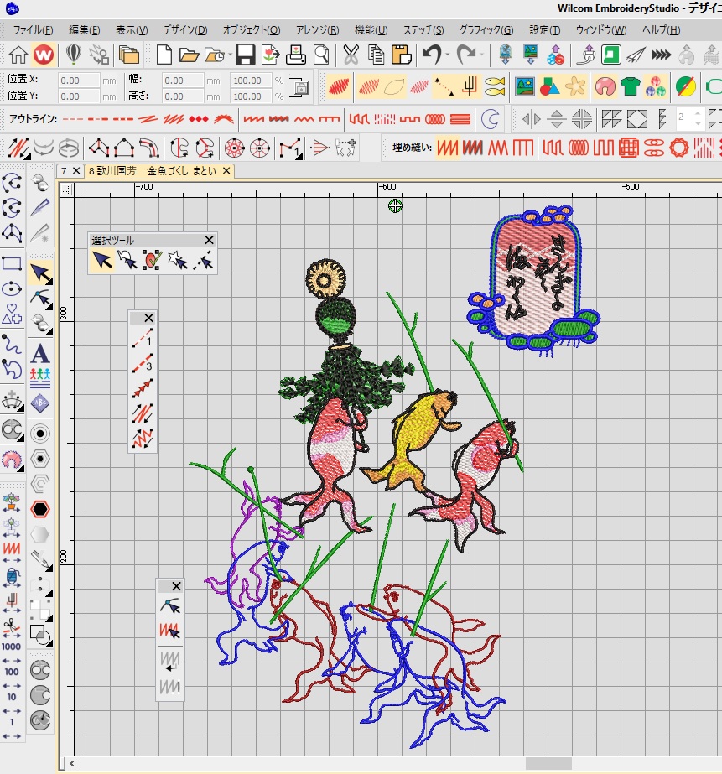The height and width of the screenshot is (774, 722).
Task: Redo with the right-curving arrow icon
Action: coord(466,55)
